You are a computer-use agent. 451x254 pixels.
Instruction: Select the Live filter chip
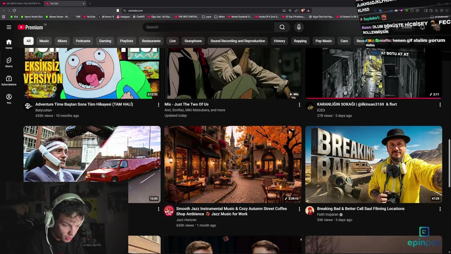point(173,41)
